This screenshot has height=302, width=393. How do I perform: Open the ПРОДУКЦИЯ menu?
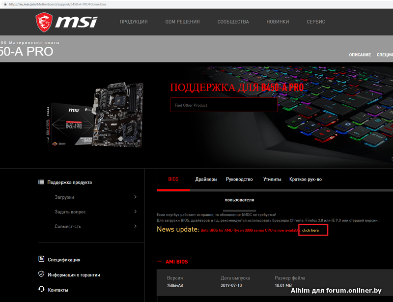pos(134,22)
